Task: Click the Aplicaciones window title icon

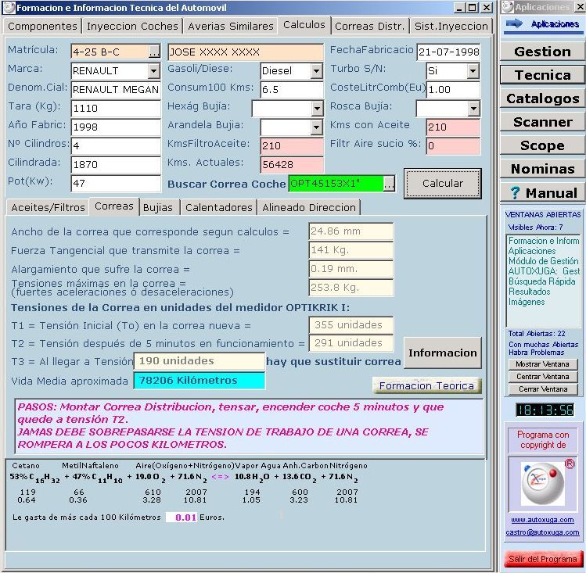Action: (x=508, y=7)
